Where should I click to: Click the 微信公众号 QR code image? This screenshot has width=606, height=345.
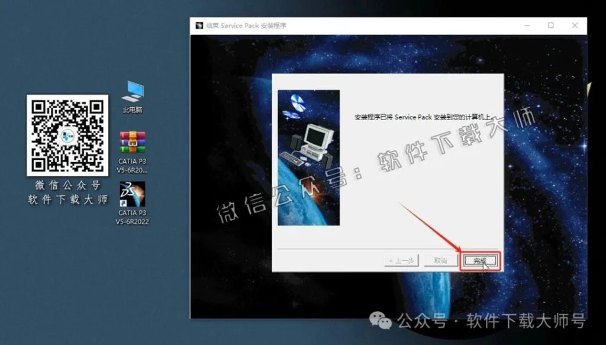coord(67,135)
